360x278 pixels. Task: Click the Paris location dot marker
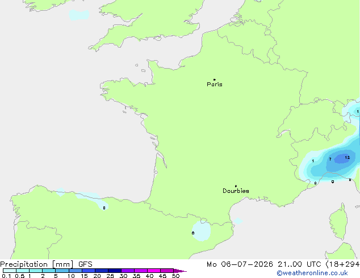click(x=215, y=79)
